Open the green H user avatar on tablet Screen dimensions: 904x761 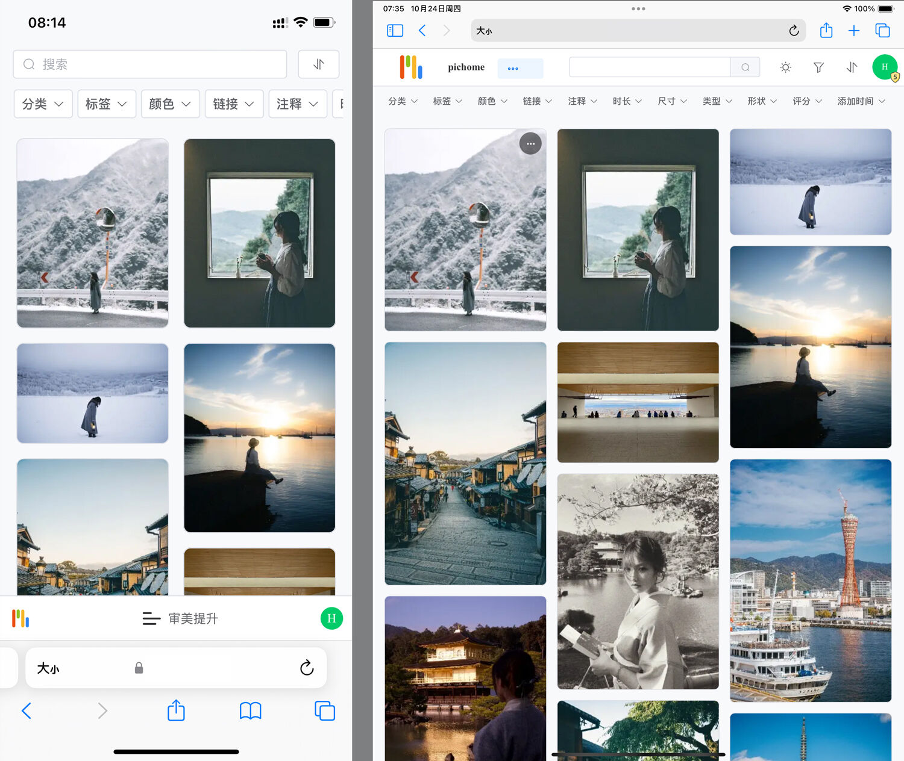pos(885,67)
